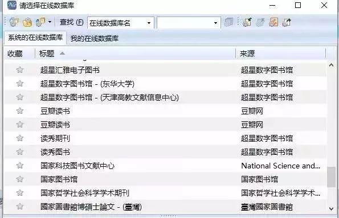Switch to the 系统的在线数据库 tab
This screenshot has width=339, height=218.
click(x=35, y=38)
